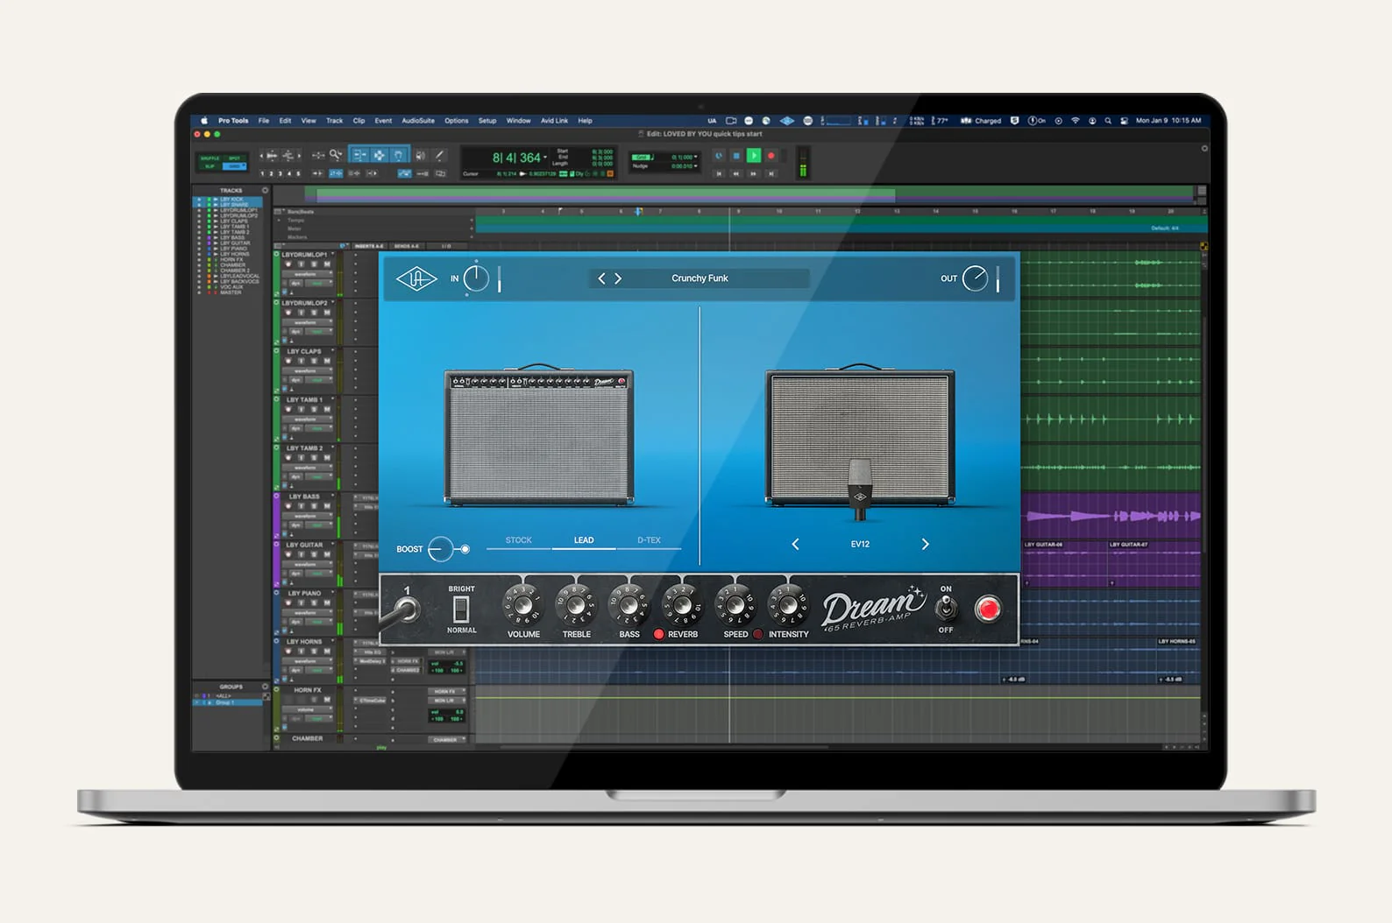Click the amp Volume knob

pos(523,605)
